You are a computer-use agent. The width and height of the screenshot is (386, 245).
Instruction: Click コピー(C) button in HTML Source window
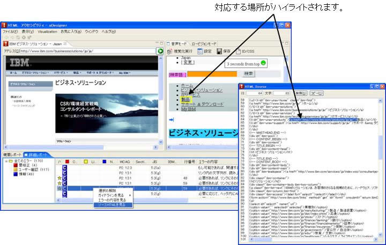point(316,93)
